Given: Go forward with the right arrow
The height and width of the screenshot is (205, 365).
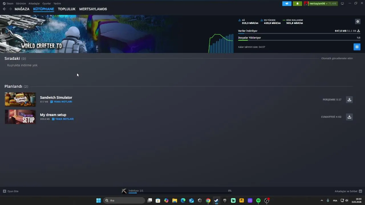Looking at the screenshot, I should coord(10,9).
